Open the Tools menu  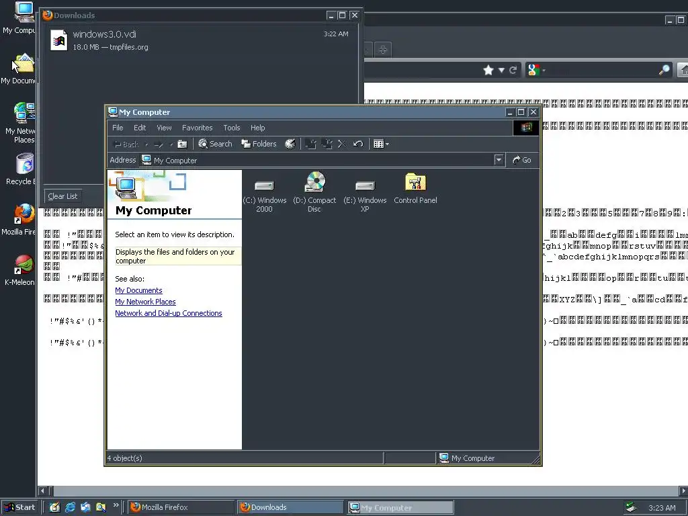[232, 128]
